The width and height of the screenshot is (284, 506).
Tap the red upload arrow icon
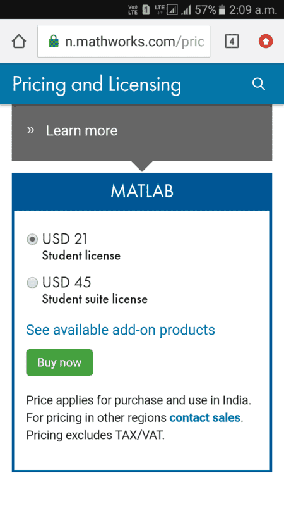pos(266,41)
